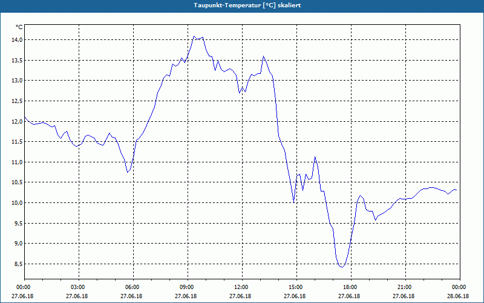Click the 21:00 time axis label
The height and width of the screenshot is (303, 484).
pyautogui.click(x=405, y=287)
